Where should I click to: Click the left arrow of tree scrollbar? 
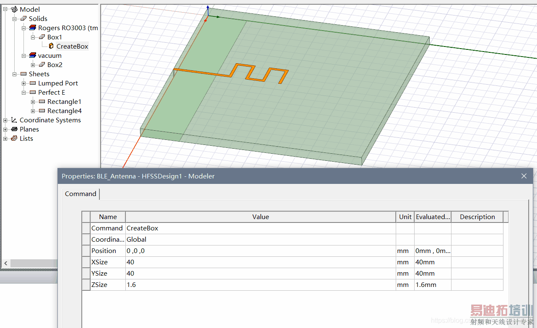point(6,263)
